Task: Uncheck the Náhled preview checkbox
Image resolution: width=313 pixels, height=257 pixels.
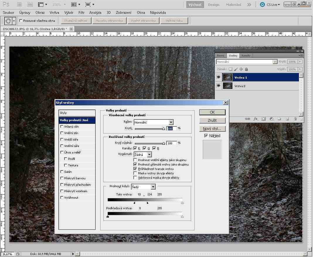Action: pos(206,136)
